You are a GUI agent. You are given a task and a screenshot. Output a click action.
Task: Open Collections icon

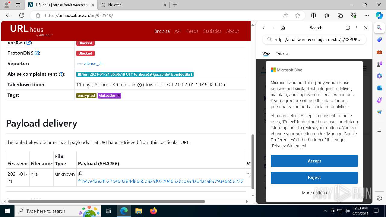point(340,15)
